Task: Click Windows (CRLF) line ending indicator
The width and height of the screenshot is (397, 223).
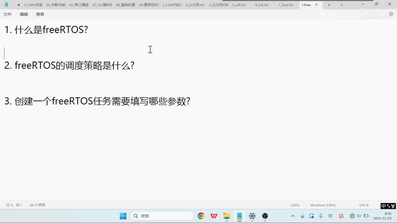Action: click(x=323, y=205)
